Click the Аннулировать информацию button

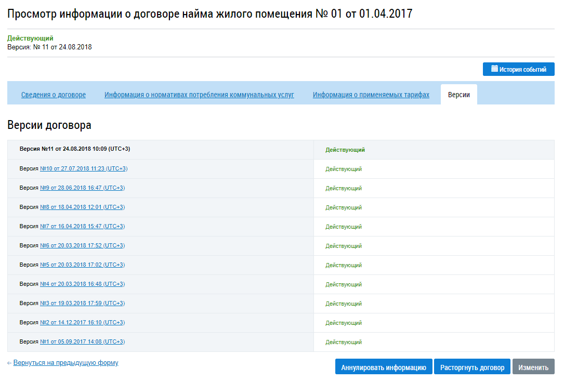click(384, 367)
